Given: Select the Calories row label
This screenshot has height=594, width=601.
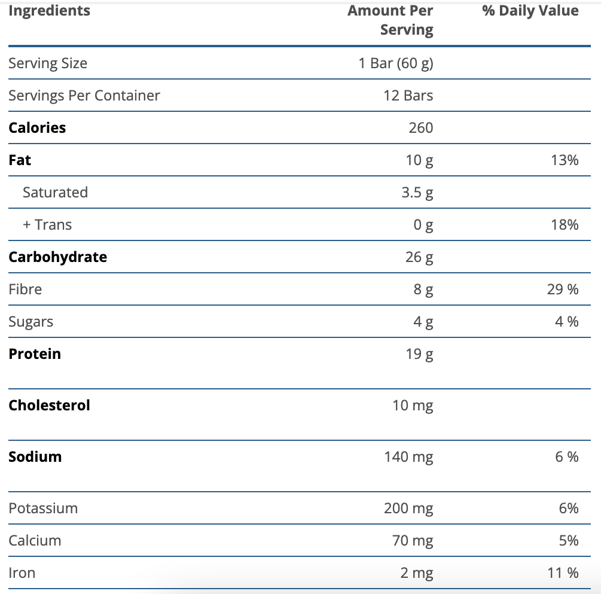Looking at the screenshot, I should point(37,128).
